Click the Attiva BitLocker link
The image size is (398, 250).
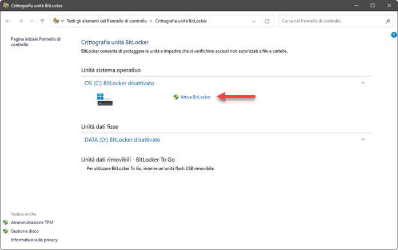coord(196,97)
